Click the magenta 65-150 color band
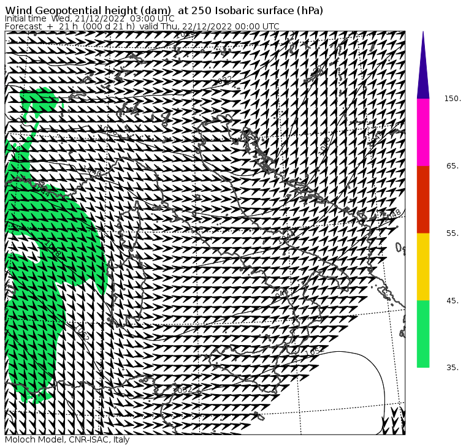466x448 pixels. click(423, 132)
